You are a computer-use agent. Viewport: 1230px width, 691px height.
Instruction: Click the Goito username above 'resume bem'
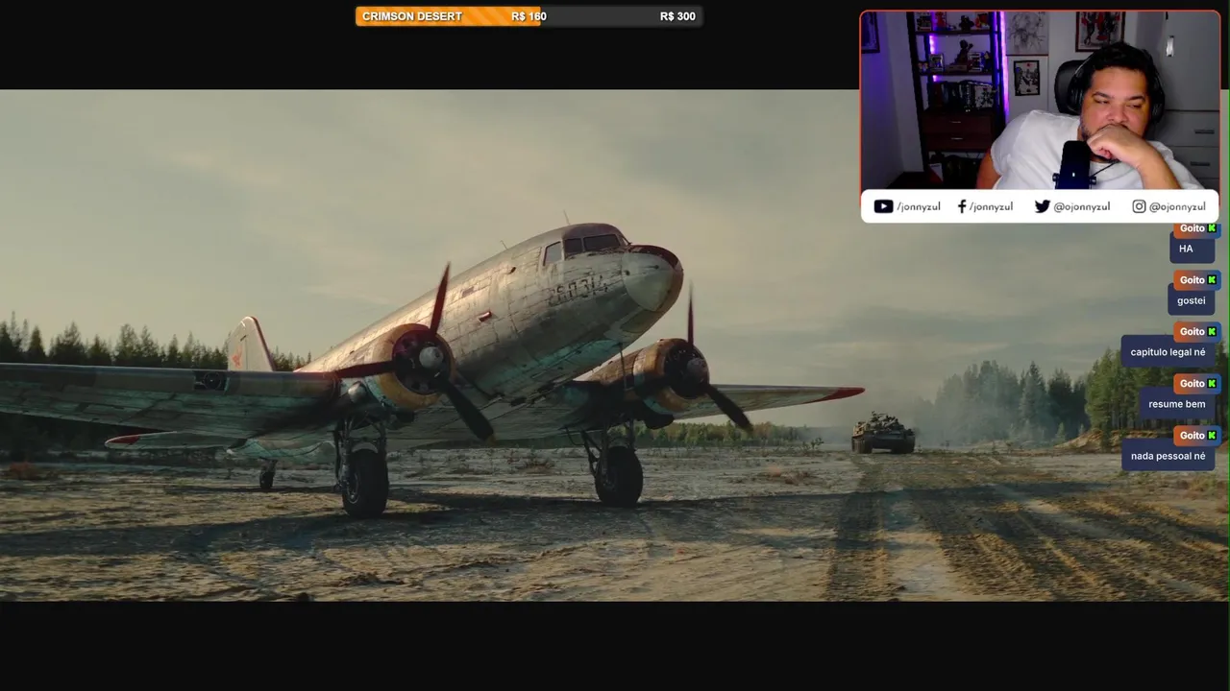[x=1192, y=384]
